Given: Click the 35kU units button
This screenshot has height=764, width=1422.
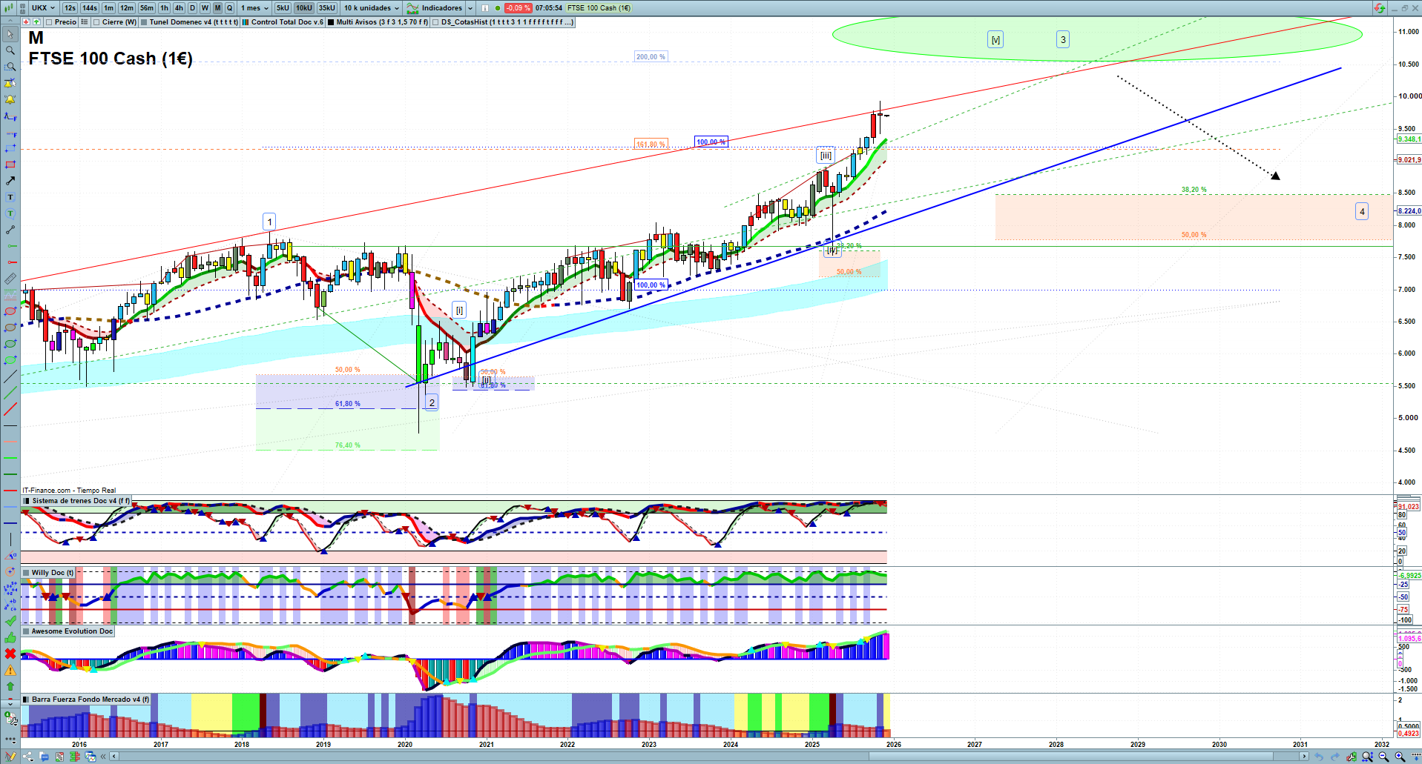Looking at the screenshot, I should point(326,8).
